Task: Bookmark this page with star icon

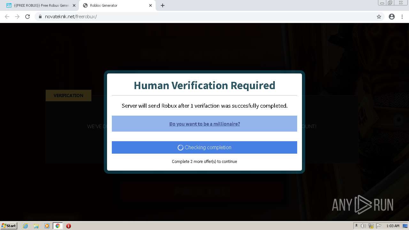Action: click(379, 17)
